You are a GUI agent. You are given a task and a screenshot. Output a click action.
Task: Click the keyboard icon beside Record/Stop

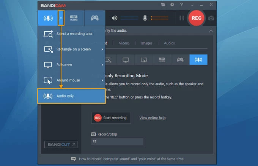(93, 134)
